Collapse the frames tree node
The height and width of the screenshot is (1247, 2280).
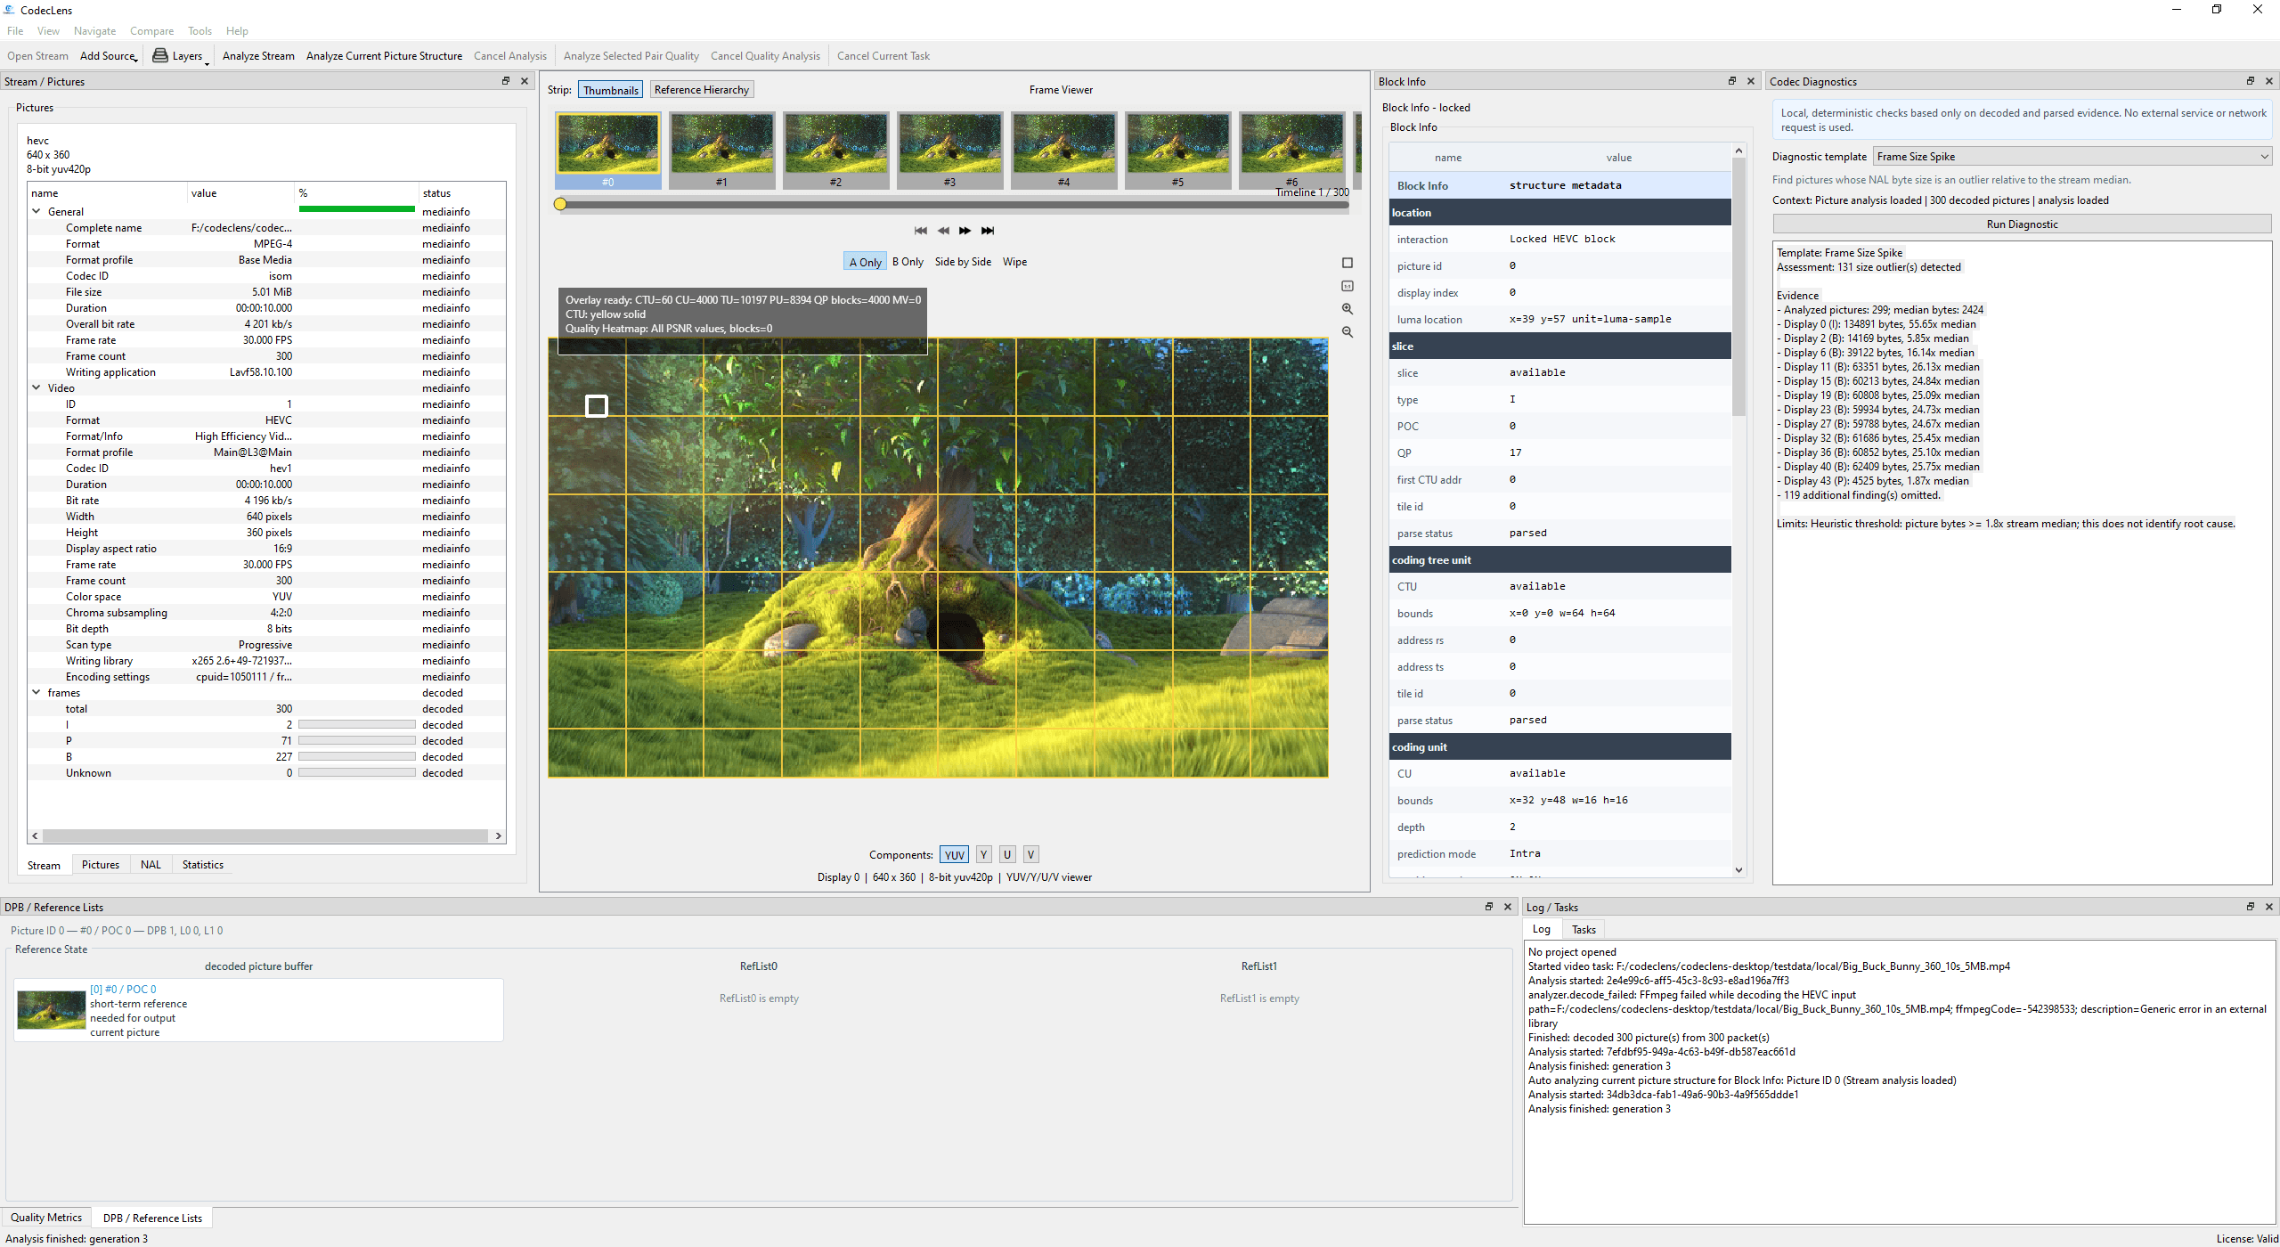(37, 693)
